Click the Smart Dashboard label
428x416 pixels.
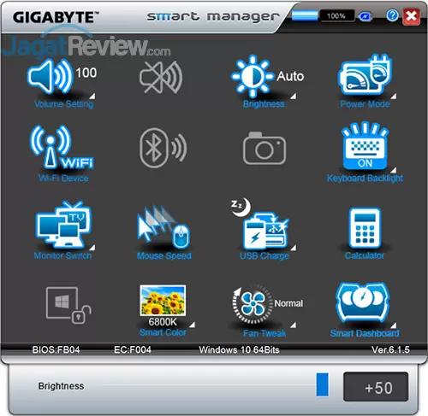coord(365,333)
